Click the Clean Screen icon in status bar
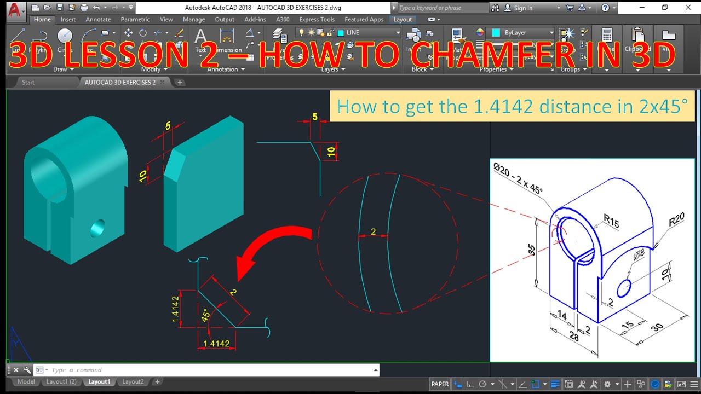Image resolution: width=701 pixels, height=394 pixels. [x=682, y=384]
